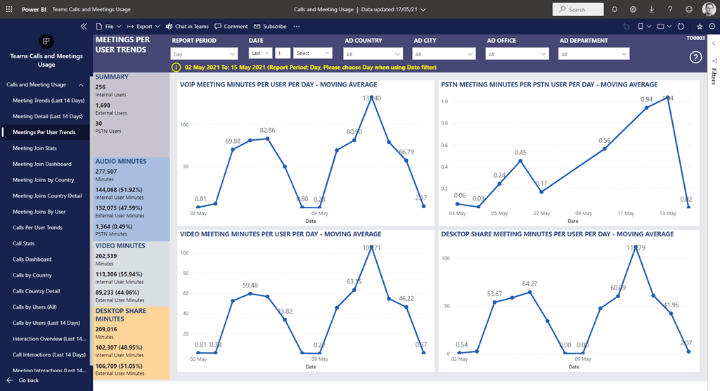
Task: Open the user profile picture
Action: (x=708, y=9)
